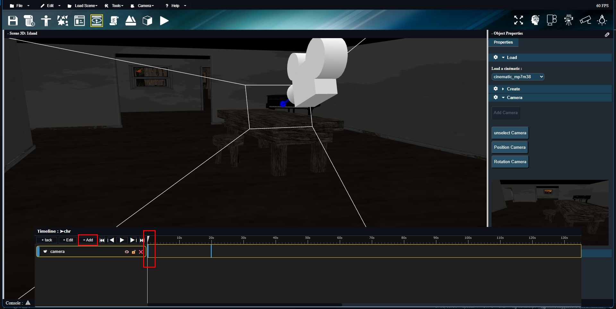Open the AI head-with-gears icon
The image size is (616, 309).
point(535,20)
